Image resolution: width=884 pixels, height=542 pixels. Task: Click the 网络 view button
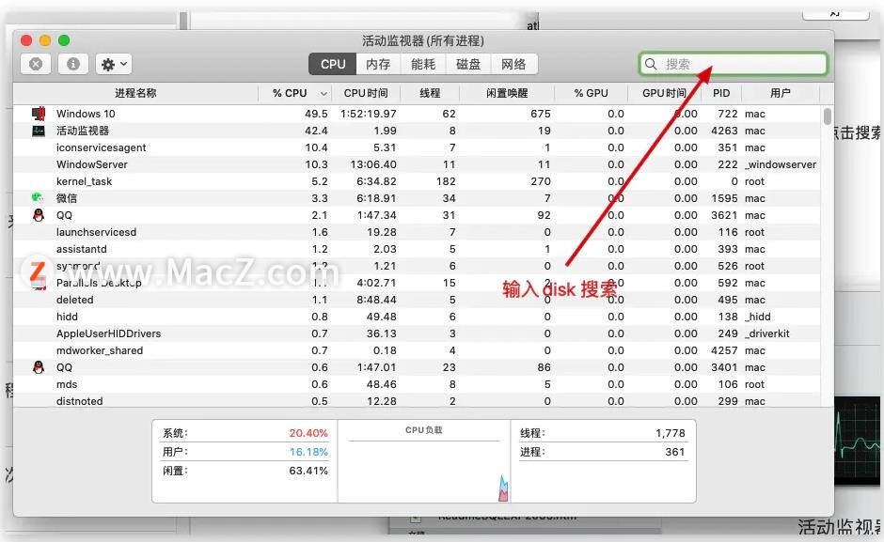coord(513,64)
